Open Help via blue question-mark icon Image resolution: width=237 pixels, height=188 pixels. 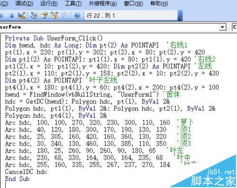77,16
